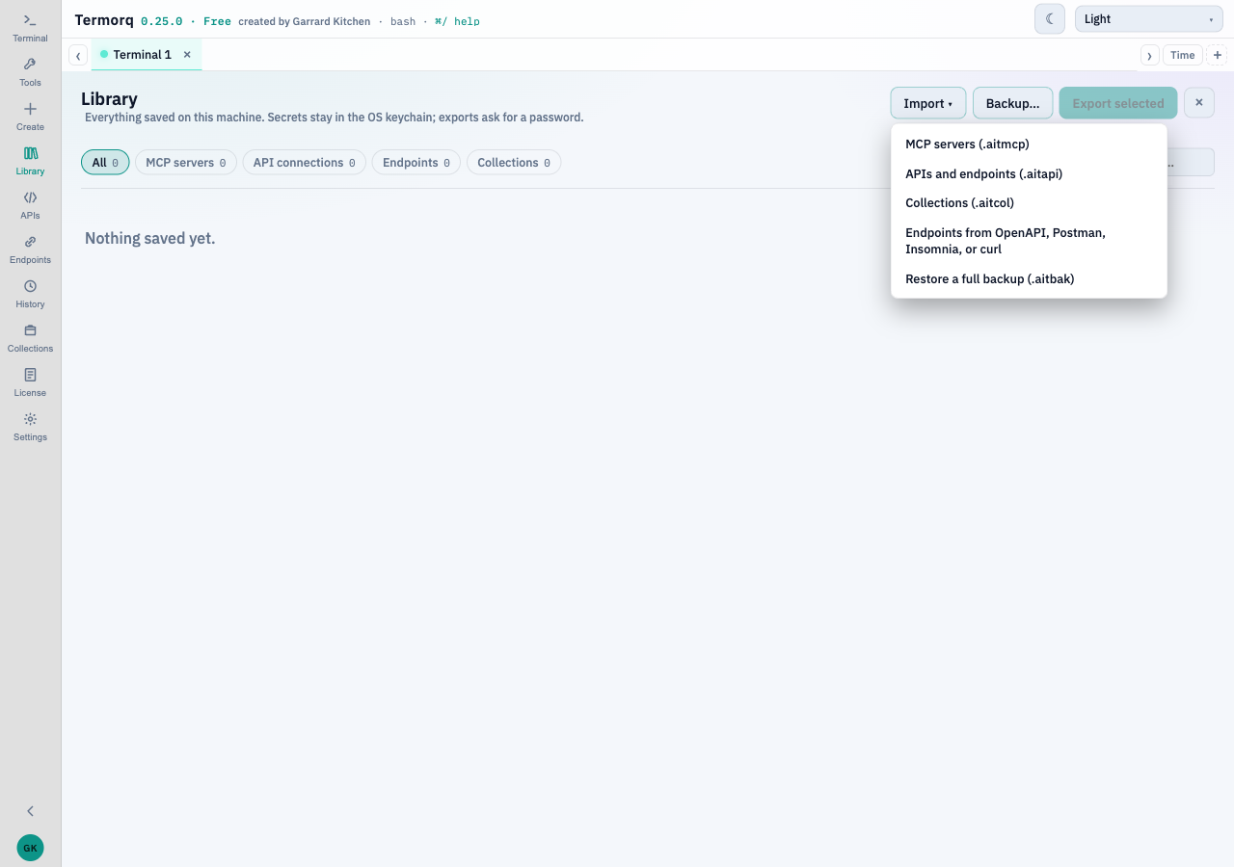Switch to the Terminal 1 tab

pyautogui.click(x=142, y=55)
